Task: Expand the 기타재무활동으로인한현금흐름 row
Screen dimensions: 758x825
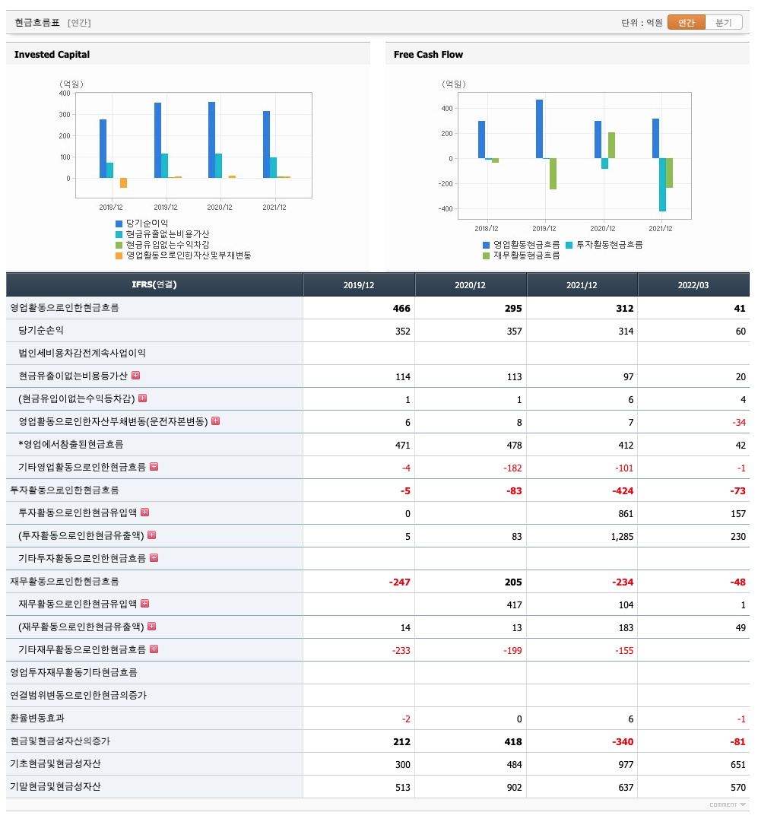Action: [154, 649]
